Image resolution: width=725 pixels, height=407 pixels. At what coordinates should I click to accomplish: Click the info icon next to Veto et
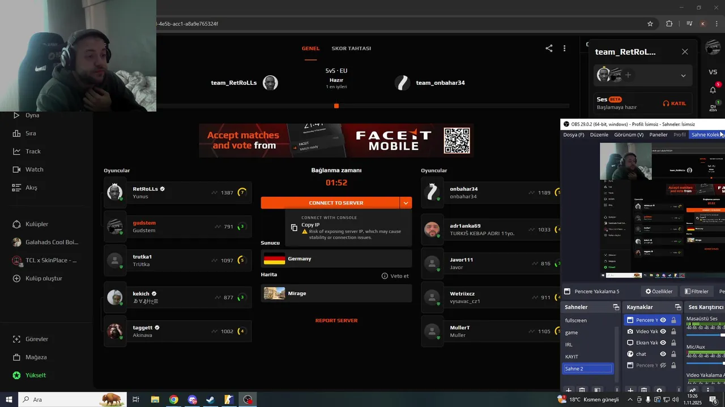(385, 276)
